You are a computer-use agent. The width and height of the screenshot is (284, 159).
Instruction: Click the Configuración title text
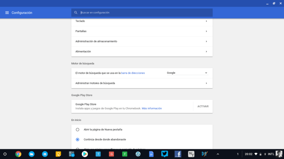tap(22, 13)
